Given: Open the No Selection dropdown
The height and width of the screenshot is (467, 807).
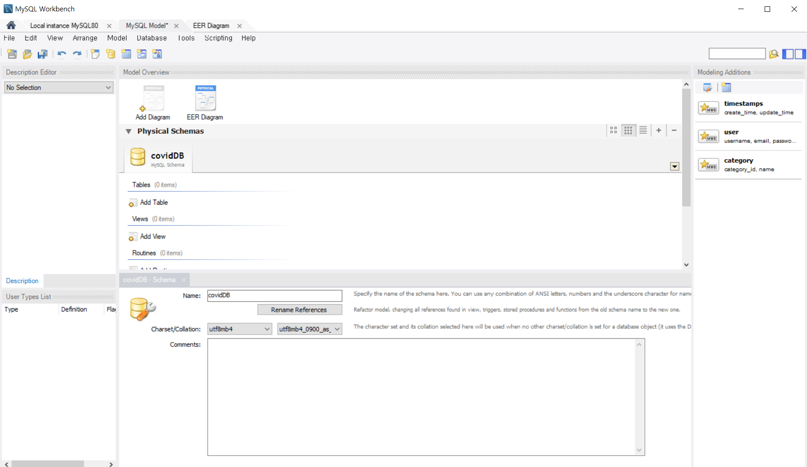Looking at the screenshot, I should [59, 87].
